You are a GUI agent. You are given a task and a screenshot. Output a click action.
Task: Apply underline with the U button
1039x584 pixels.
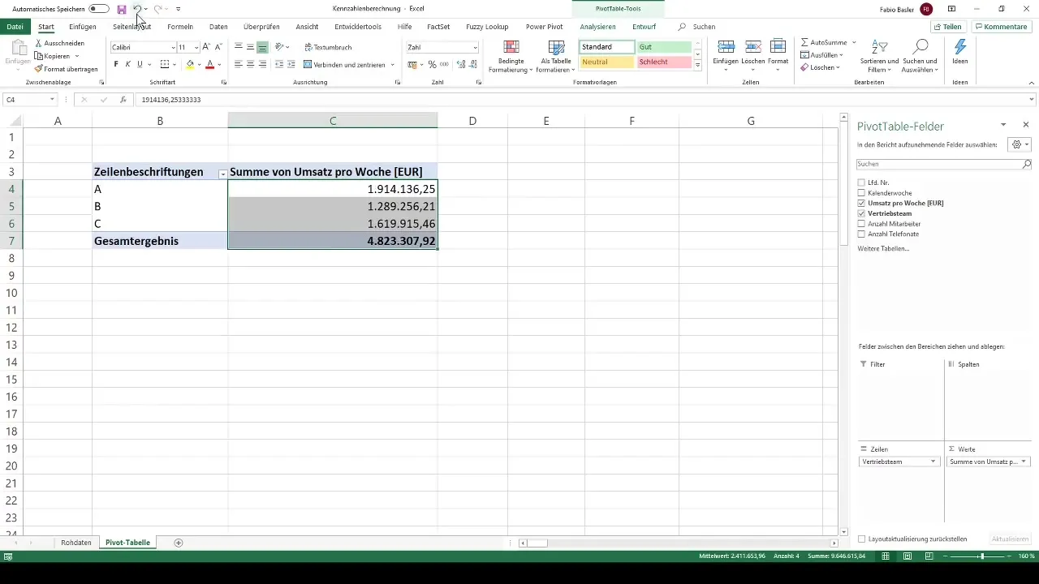pyautogui.click(x=140, y=64)
